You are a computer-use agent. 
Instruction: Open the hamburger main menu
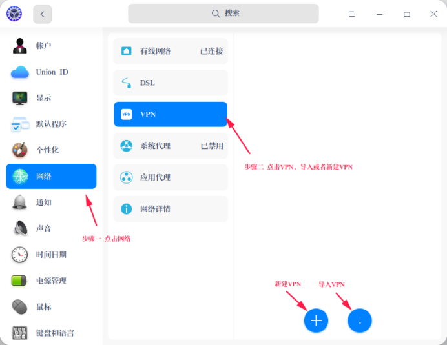tap(352, 14)
